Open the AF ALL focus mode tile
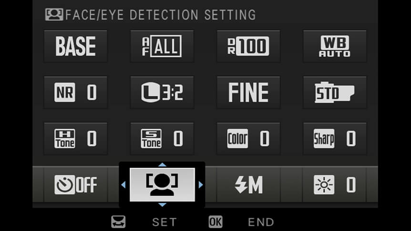411x231 pixels. (162, 46)
